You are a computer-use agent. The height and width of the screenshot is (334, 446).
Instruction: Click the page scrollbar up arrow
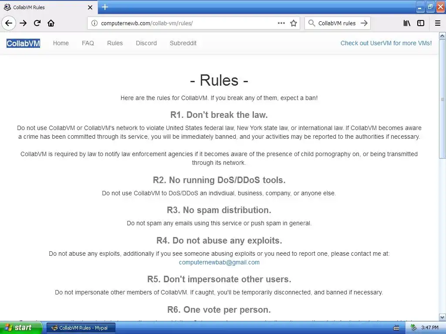point(443,36)
